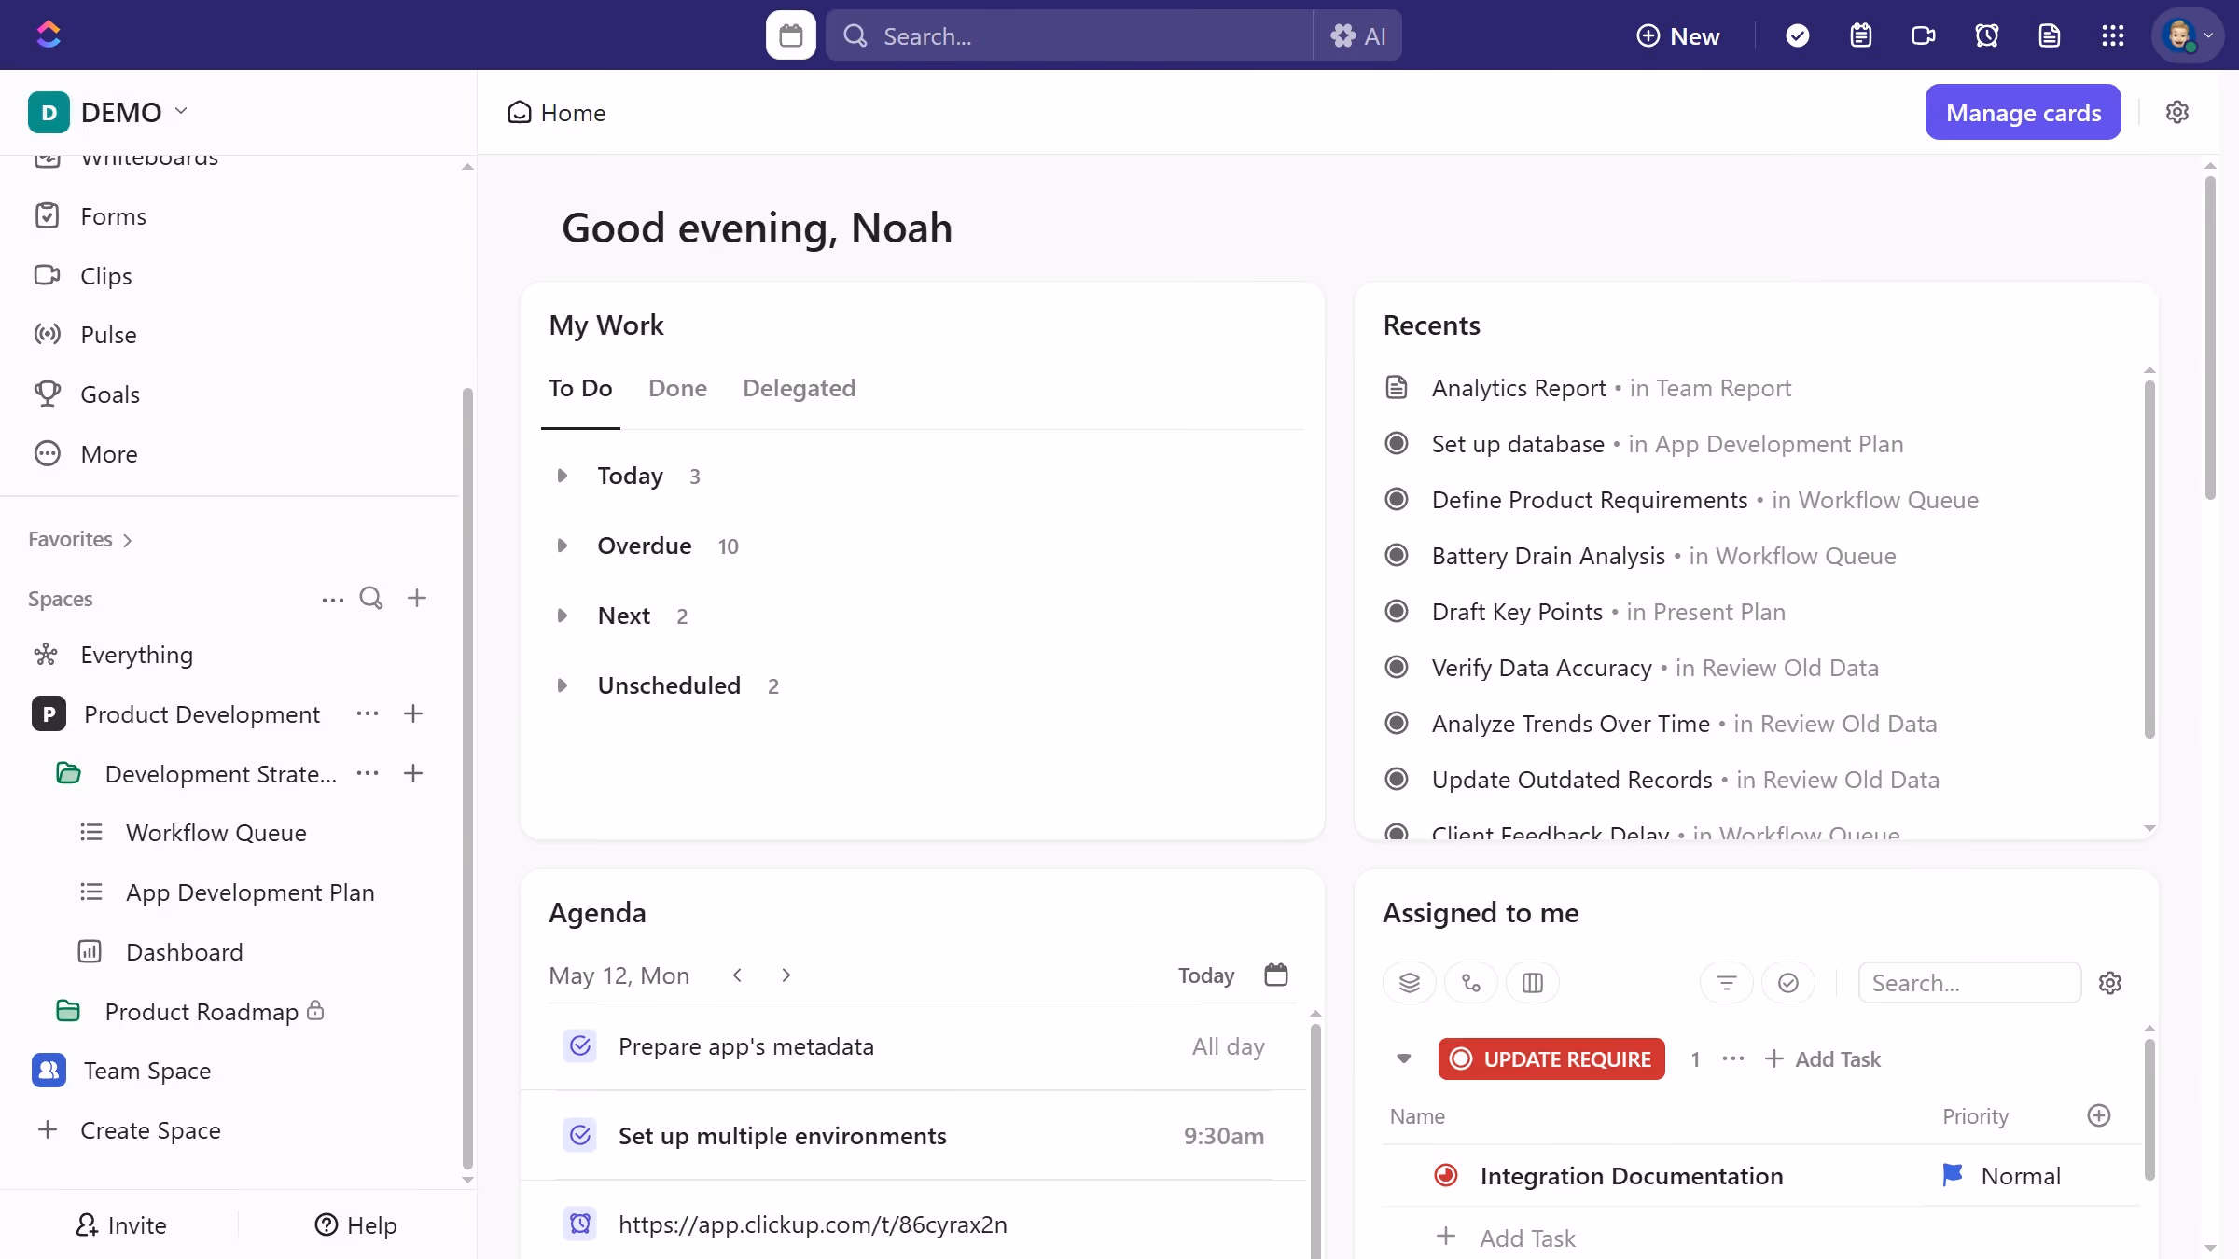Switch to the Delegated tab
2239x1259 pixels.
point(799,388)
